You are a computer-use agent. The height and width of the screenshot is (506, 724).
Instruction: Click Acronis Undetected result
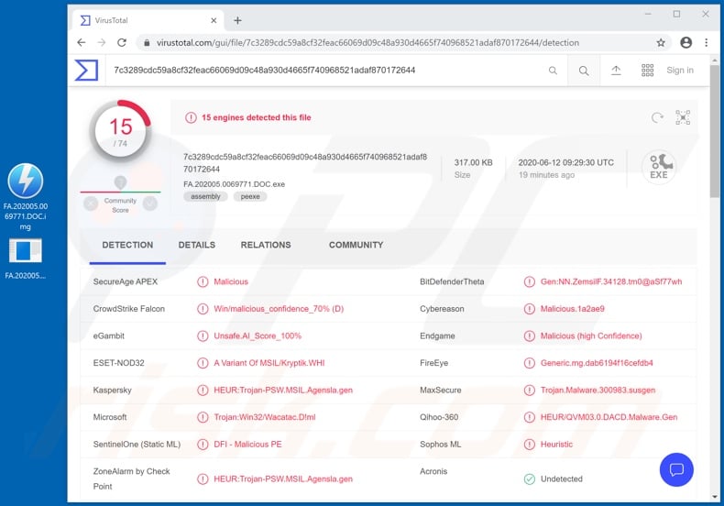coord(562,478)
